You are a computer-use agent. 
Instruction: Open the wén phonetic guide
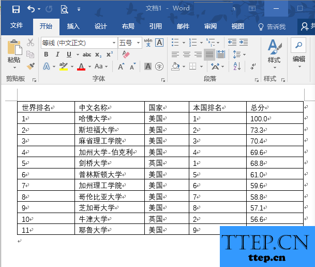(x=148, y=43)
